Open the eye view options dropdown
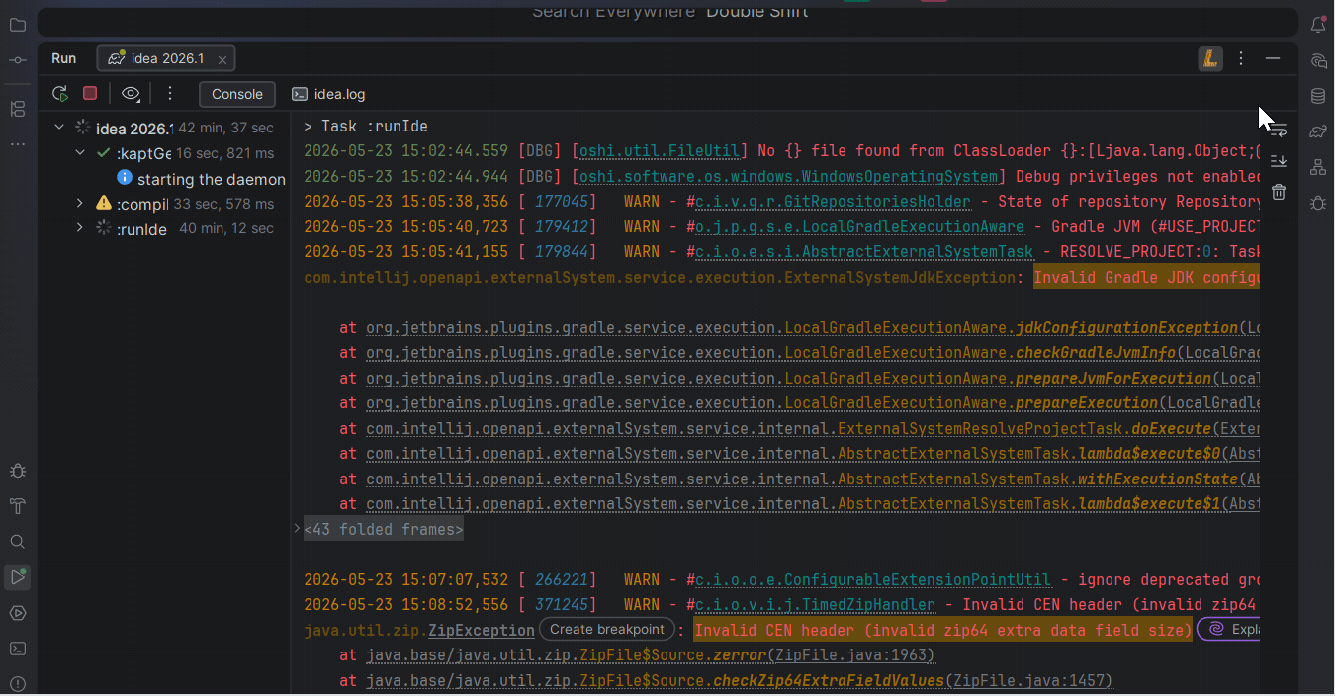The width and height of the screenshot is (1335, 696). (133, 93)
